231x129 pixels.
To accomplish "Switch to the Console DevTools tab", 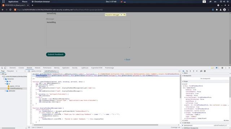I will click(x=21, y=68).
